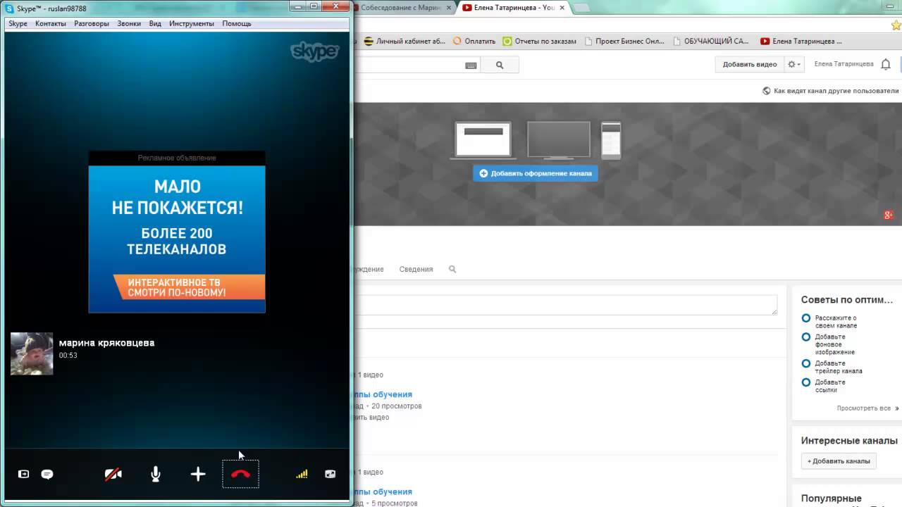Turn on the video camera in Skype
This screenshot has width=902, height=507.
[x=113, y=474]
